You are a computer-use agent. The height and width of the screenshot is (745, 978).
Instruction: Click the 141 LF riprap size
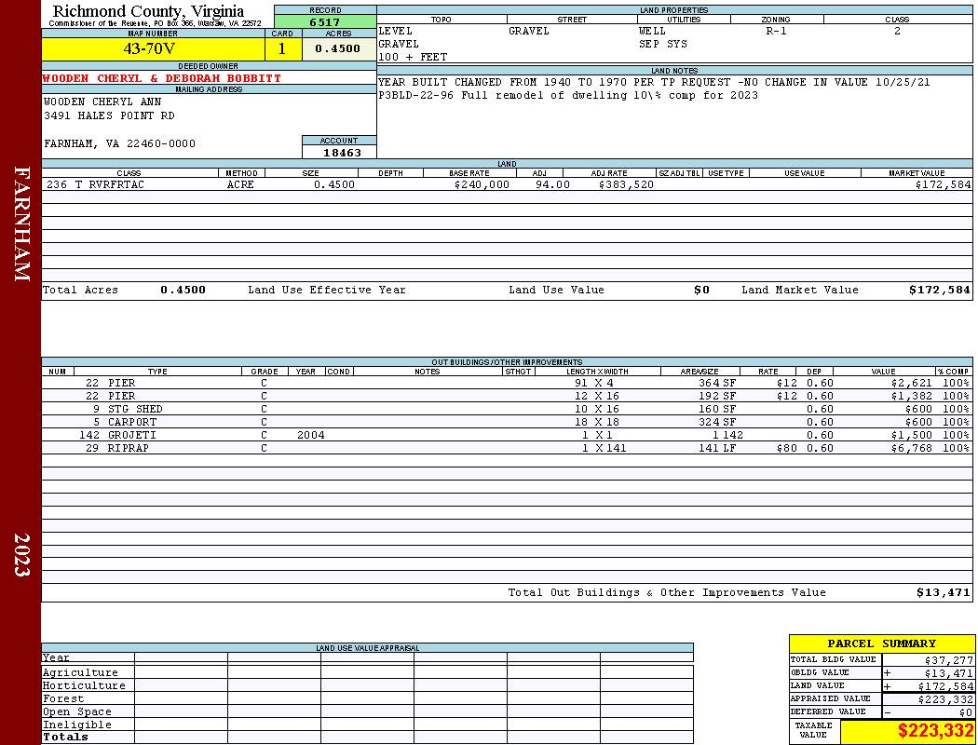coord(717,449)
